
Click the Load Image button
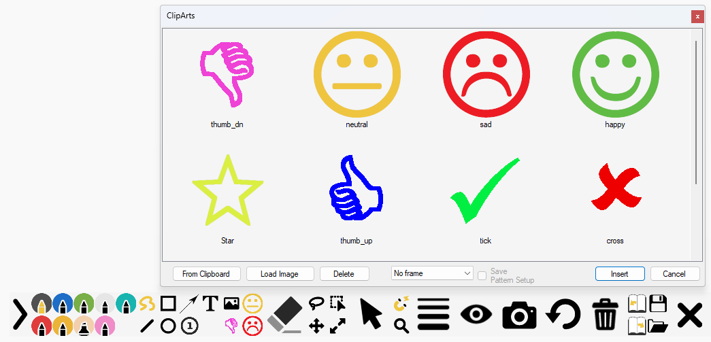click(279, 274)
